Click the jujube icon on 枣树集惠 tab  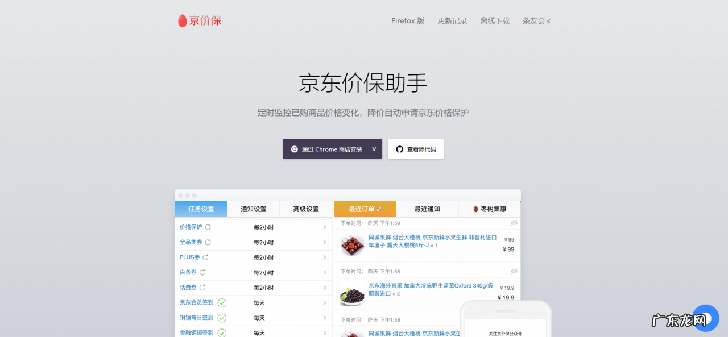click(x=475, y=209)
